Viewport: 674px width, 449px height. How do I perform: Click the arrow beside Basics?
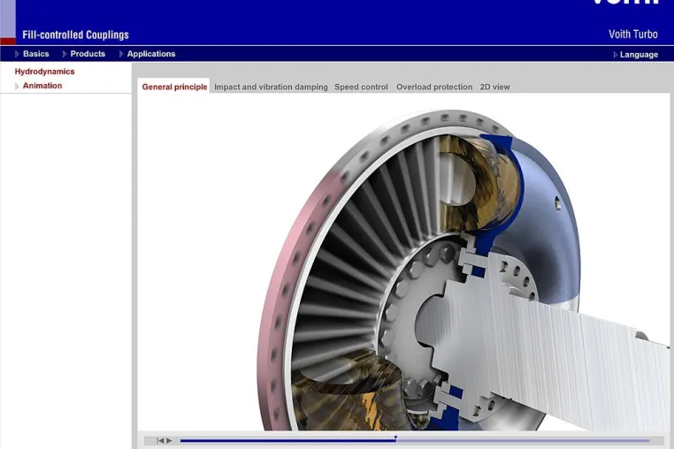17,54
